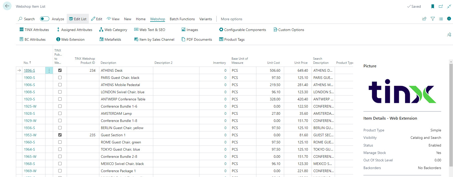Go back with the arrow button
This screenshot has height=177, width=453.
7,6
